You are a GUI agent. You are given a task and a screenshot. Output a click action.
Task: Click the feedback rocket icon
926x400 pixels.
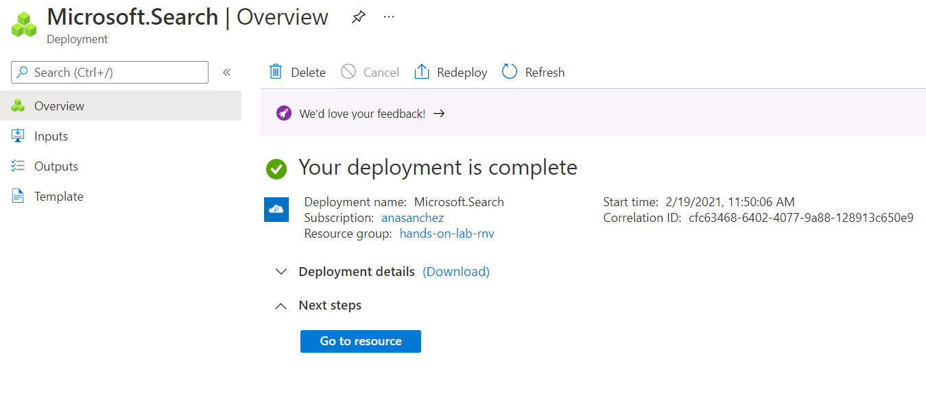point(284,114)
